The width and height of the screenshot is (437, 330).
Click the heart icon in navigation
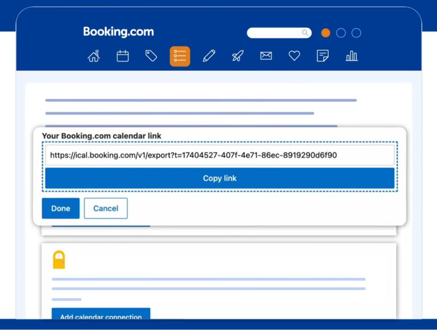(294, 56)
